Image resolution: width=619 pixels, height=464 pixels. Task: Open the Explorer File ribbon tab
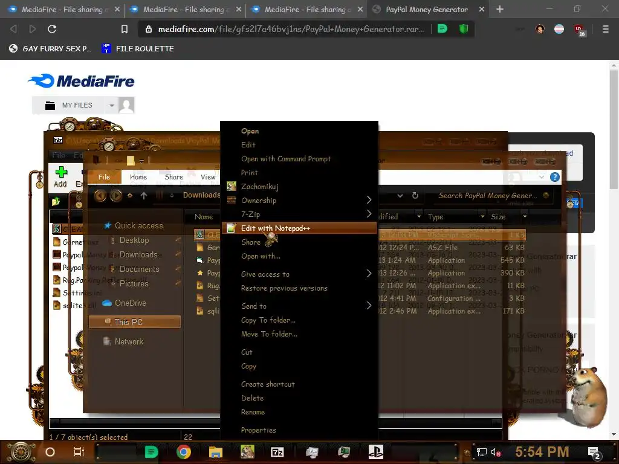104,177
